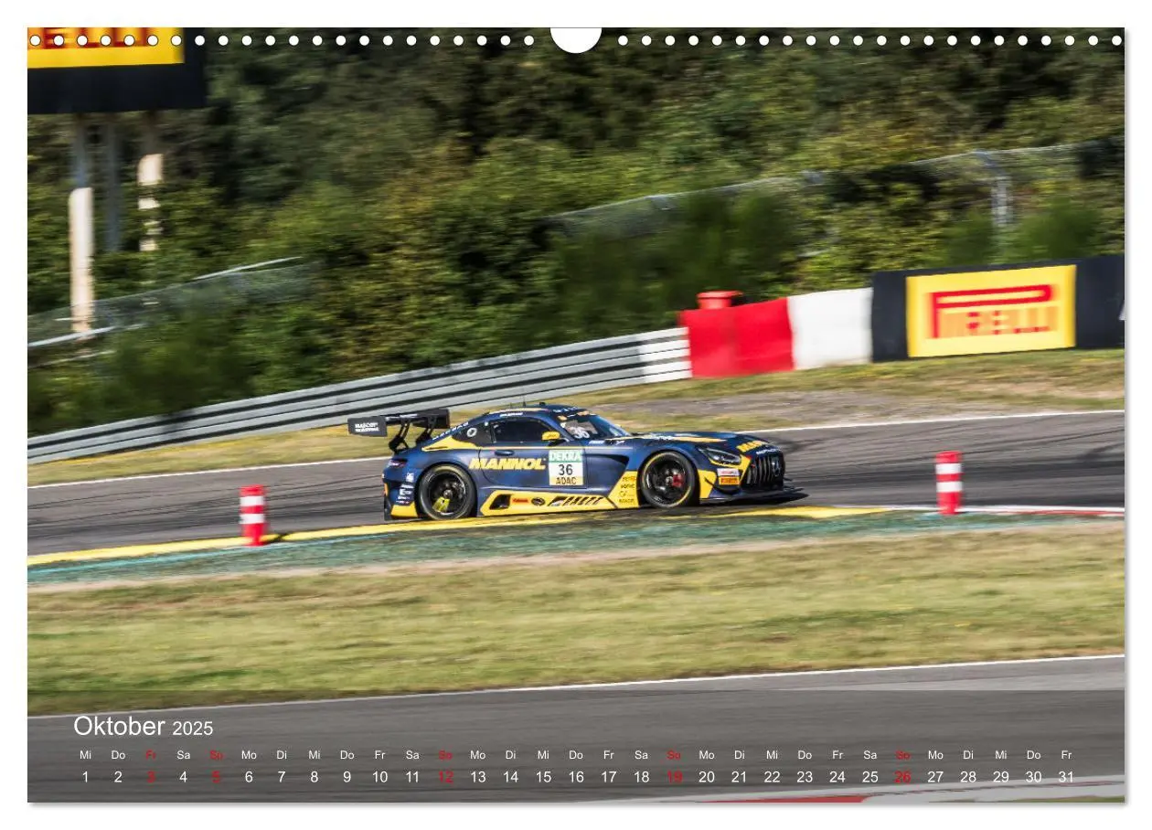Viewport: 1152px width, 830px height.
Task: Click the MANNOL lettering on the race car
Action: pos(507,463)
